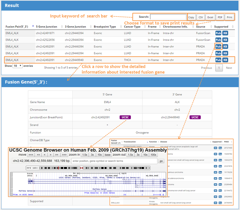Click Pfam in UCSC Gene track label
Viewport: 240px width, 210px height.
(23, 194)
